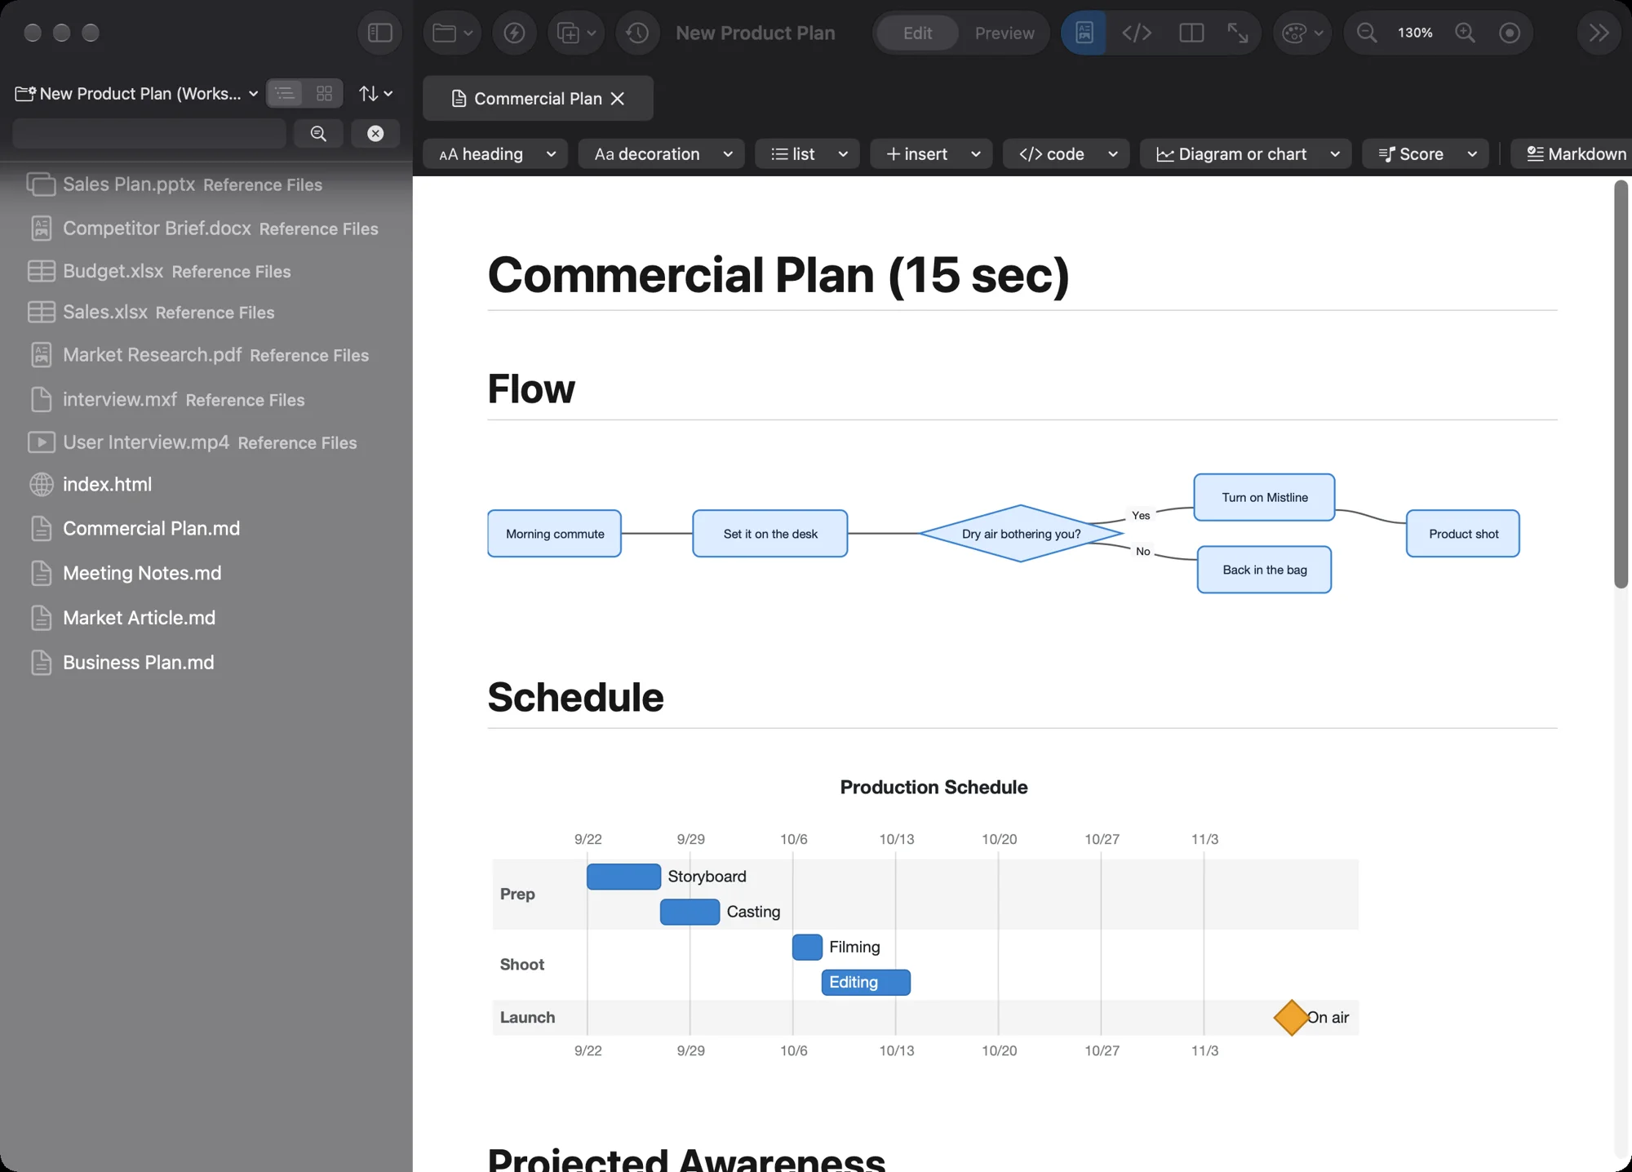The width and height of the screenshot is (1632, 1172).
Task: Switch to source code view icon
Action: coord(1137,33)
